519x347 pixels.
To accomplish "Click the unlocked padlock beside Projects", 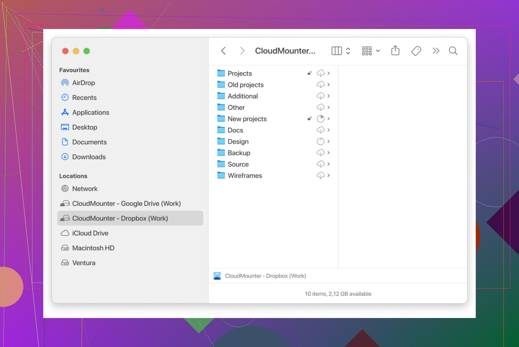I will [x=310, y=73].
